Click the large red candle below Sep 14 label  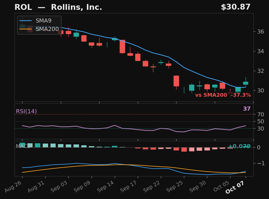[122, 47]
